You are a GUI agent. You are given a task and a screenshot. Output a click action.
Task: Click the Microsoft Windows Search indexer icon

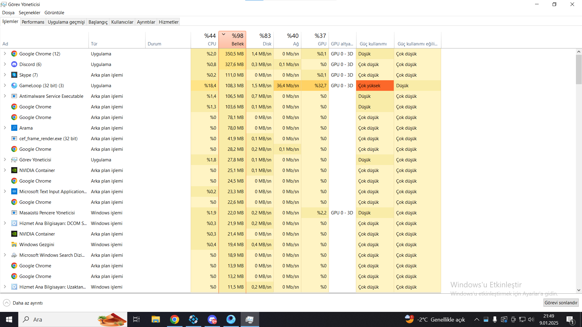14,255
